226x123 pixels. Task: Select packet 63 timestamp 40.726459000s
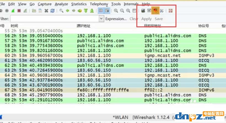click(x=113, y=70)
